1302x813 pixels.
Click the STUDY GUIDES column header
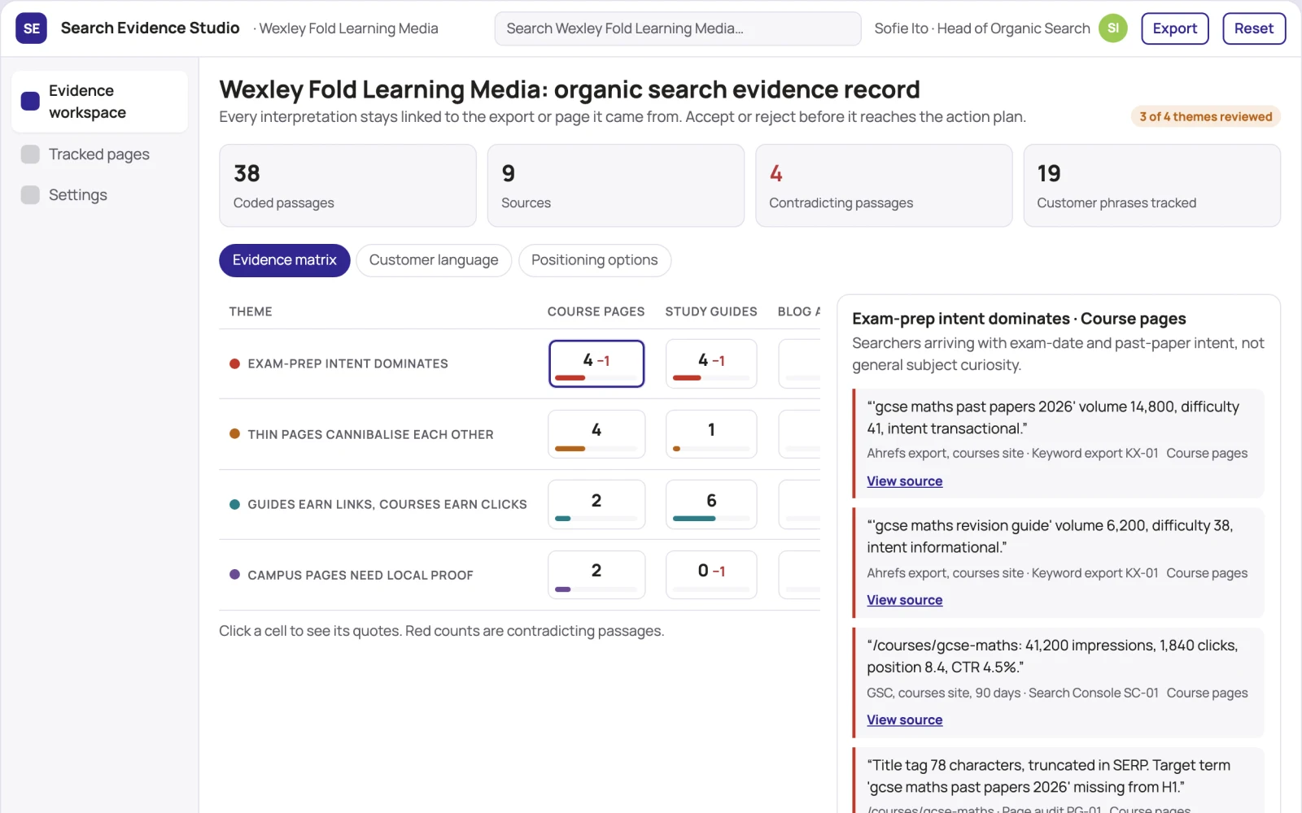[x=711, y=311]
